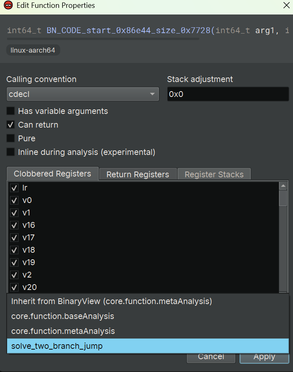Image resolution: width=293 pixels, height=372 pixels.
Task: Enable the Pure checkbox
Action: click(x=11, y=138)
